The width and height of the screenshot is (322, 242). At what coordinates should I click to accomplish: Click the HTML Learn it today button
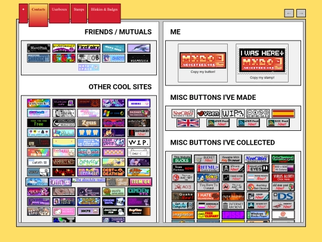[208, 169]
